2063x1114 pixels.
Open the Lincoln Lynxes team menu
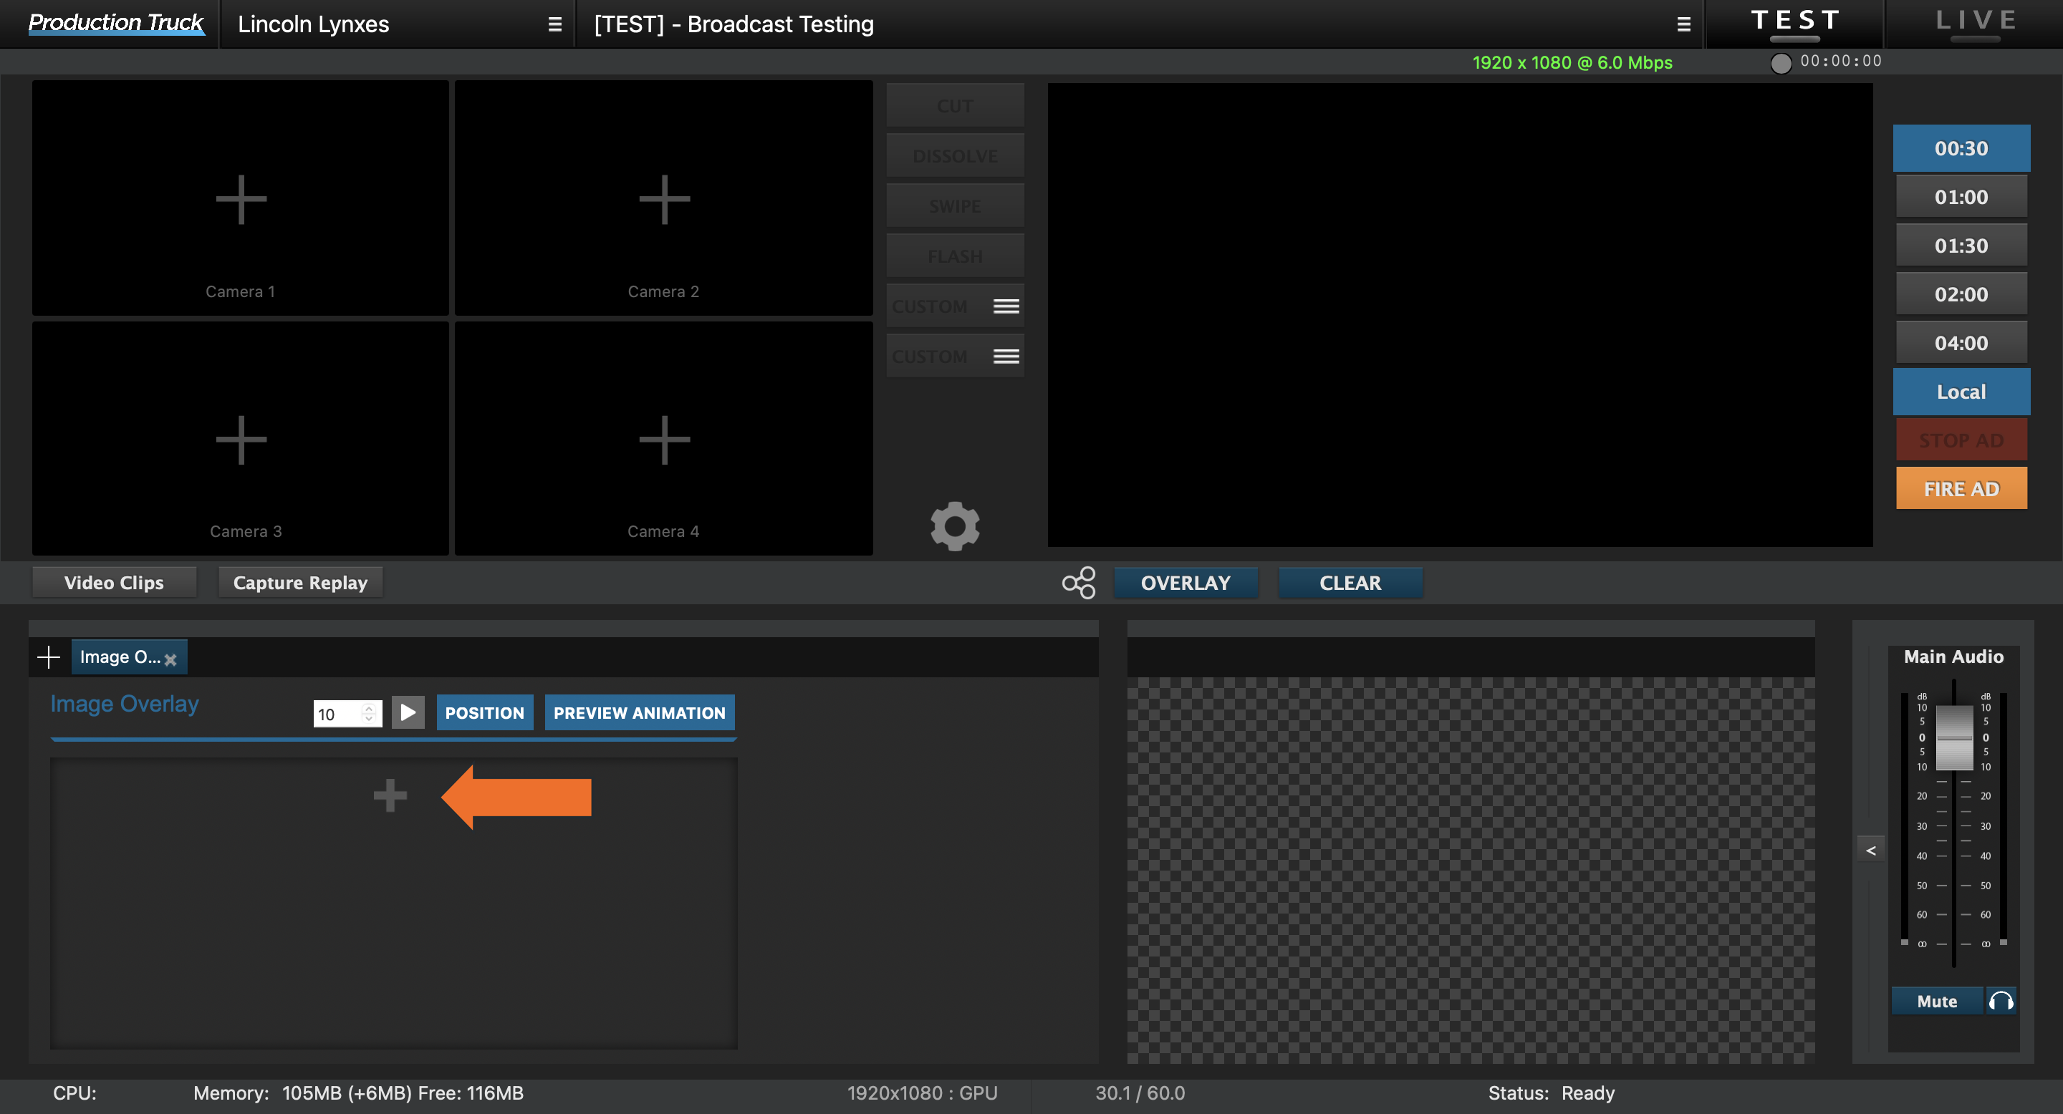(x=554, y=24)
